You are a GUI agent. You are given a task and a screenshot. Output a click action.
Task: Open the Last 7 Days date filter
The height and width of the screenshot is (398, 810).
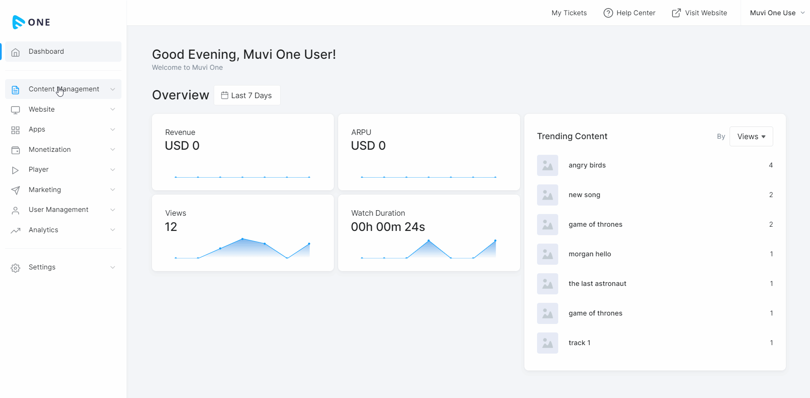(x=247, y=96)
